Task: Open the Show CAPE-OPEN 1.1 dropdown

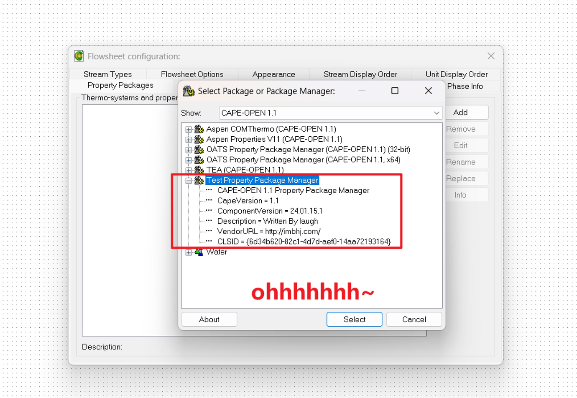Action: pos(436,113)
